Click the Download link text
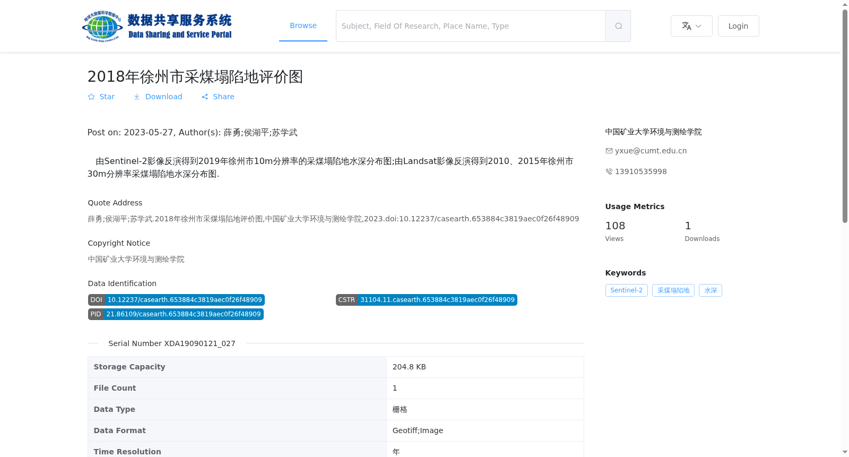This screenshot has height=457, width=849. (163, 97)
